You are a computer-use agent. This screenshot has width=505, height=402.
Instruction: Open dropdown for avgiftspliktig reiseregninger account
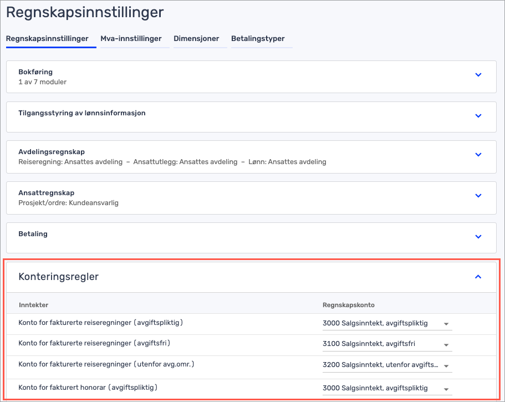(x=387, y=324)
